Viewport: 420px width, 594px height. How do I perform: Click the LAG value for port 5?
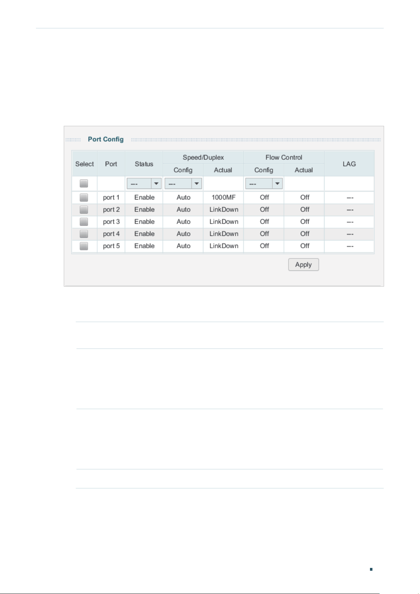tap(350, 246)
